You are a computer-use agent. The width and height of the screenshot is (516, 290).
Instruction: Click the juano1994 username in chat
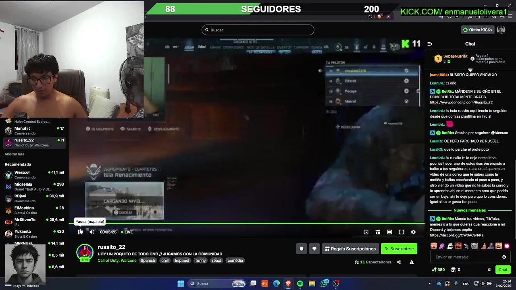coord(439,75)
